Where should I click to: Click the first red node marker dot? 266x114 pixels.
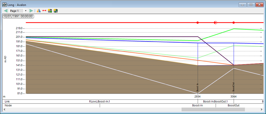tap(197, 23)
